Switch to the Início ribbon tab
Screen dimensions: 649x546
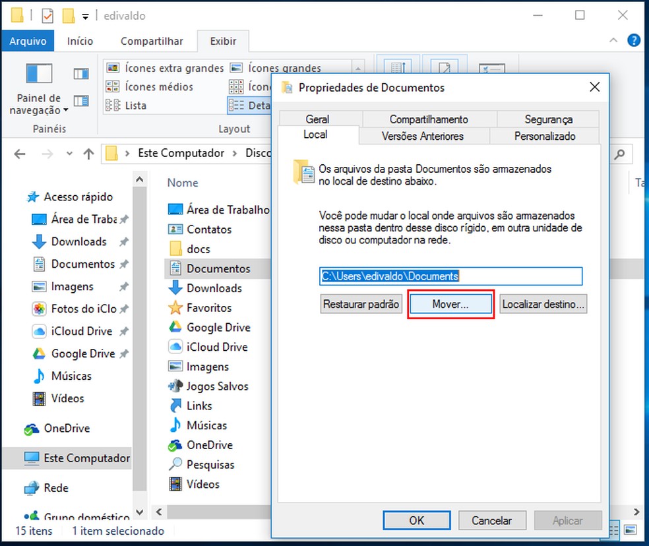click(80, 41)
